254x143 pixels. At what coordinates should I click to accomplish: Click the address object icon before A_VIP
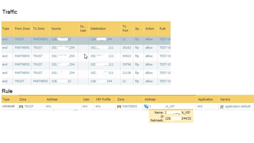coord(146,106)
